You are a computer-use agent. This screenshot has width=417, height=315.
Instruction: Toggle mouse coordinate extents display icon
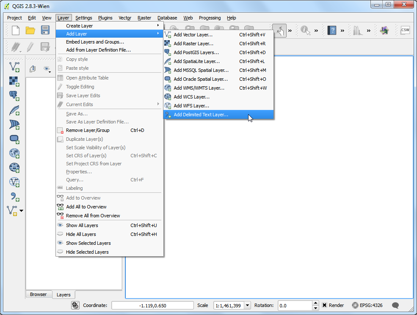(75, 305)
